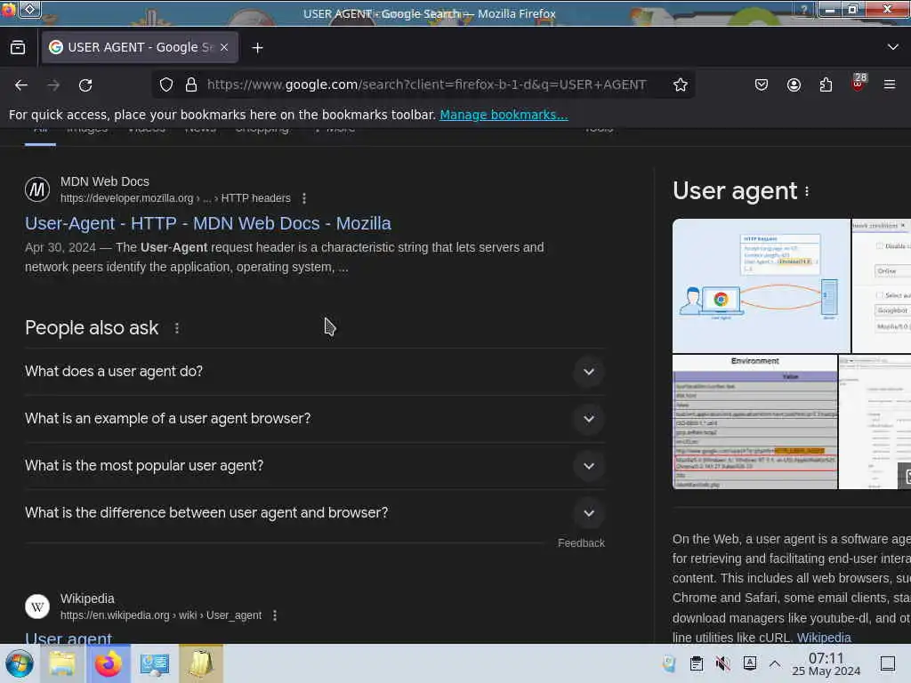Screen dimensions: 911x683
Task: Open Wikipedia result options menu
Action: pos(275,615)
